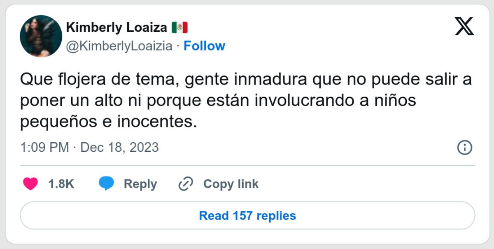
Task: Like the tweet with the heart icon
Action: tap(30, 184)
